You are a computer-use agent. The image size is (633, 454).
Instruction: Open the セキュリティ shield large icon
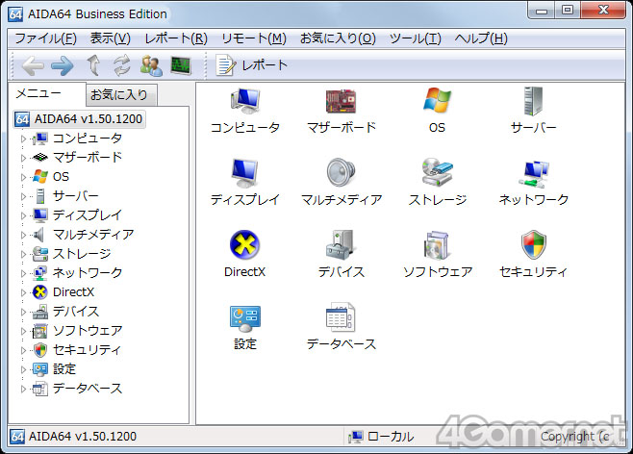(x=533, y=244)
